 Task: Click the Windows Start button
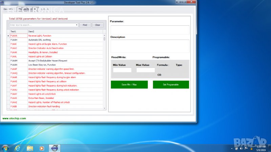(5, 148)
